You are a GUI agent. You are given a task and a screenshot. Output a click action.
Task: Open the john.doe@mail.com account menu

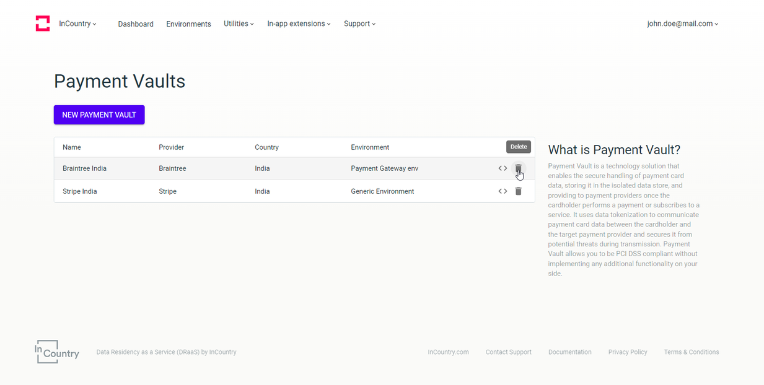coord(683,24)
